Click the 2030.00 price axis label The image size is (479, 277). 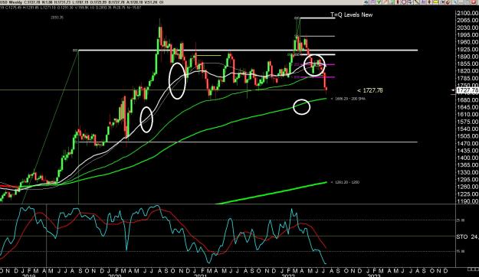tap(468, 28)
